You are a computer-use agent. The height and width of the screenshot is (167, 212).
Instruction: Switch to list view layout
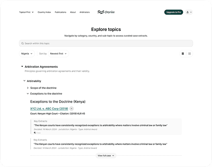coord(183,54)
